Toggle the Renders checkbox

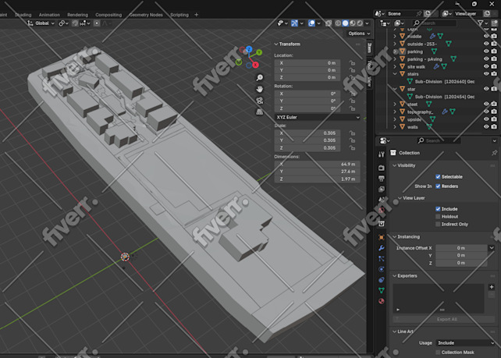[x=438, y=186]
